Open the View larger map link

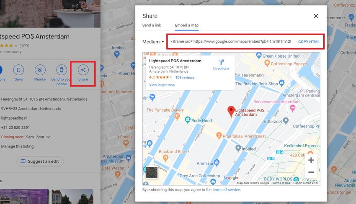tap(162, 85)
